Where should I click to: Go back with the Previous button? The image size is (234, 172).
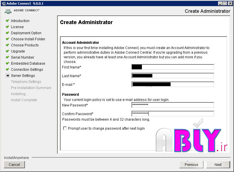(x=191, y=164)
